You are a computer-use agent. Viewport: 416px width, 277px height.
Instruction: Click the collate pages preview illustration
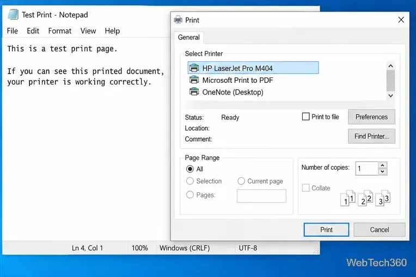pyautogui.click(x=365, y=198)
